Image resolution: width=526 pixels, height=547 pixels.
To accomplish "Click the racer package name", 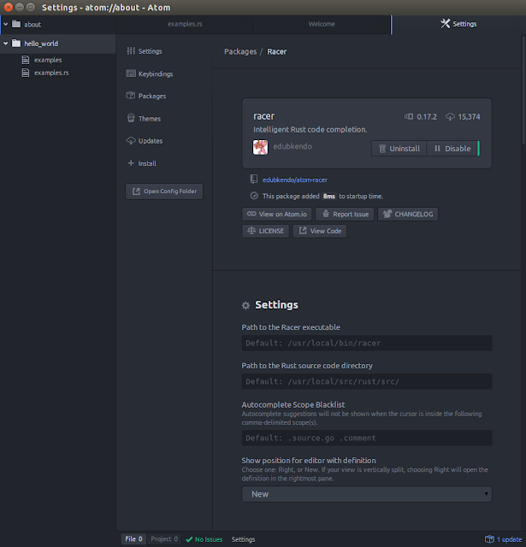I will [264, 116].
